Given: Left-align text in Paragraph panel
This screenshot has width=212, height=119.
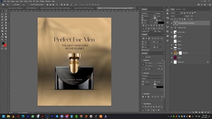Looking at the screenshot, I should tap(143, 38).
